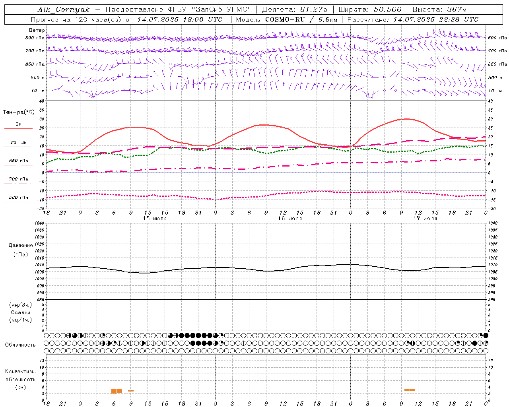Image resolution: width=509 pixels, height=407 pixels.
Task: Click the "(мм/1ч.)" precipitation unit label
Action: pos(21,320)
